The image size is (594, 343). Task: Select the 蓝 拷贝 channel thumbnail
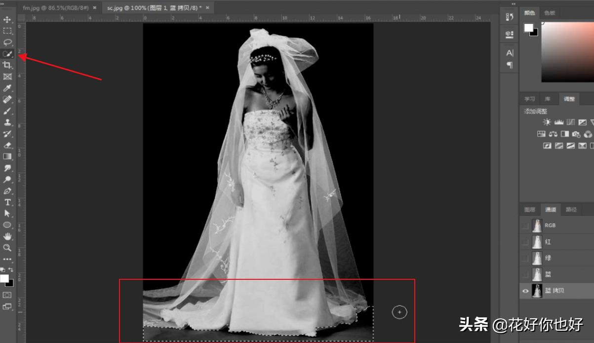click(x=538, y=291)
